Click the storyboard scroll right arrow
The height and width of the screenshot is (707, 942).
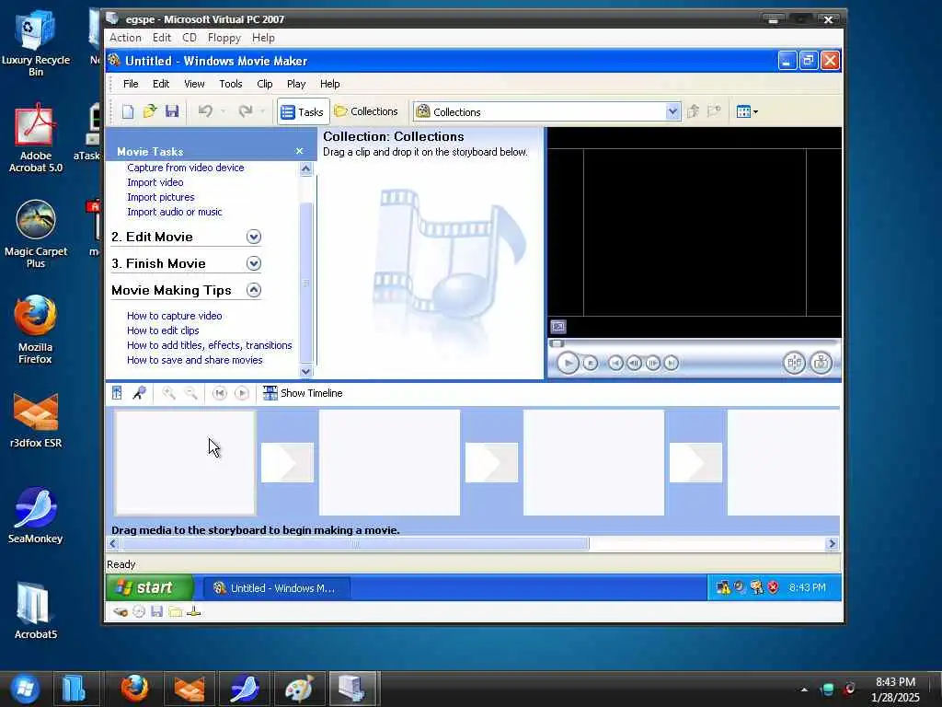coord(832,544)
